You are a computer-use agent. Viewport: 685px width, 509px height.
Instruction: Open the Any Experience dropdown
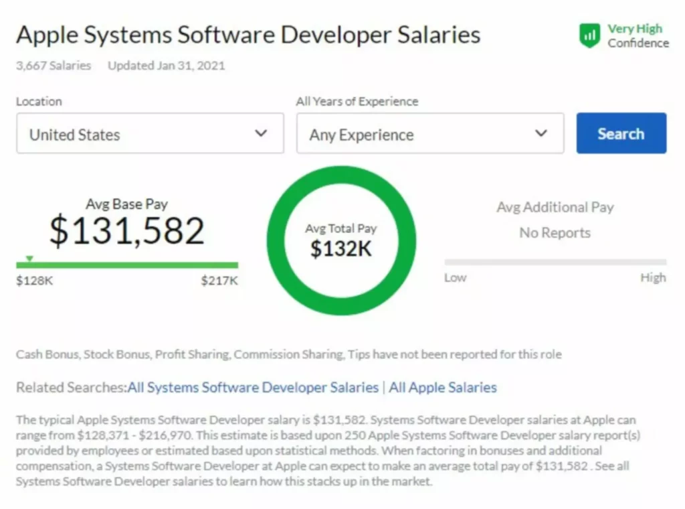430,133
